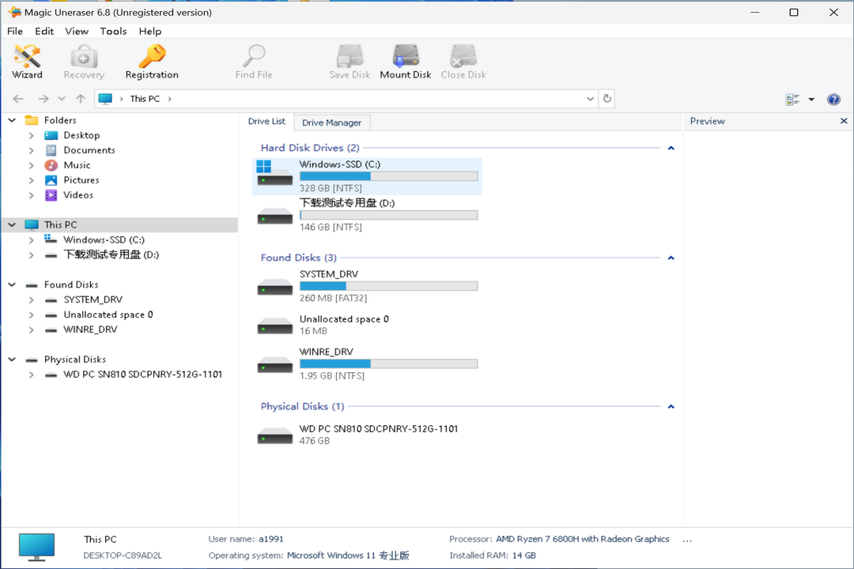Select WINRE_DRV disk icon in Drive List
The width and height of the screenshot is (854, 569).
coord(274,364)
